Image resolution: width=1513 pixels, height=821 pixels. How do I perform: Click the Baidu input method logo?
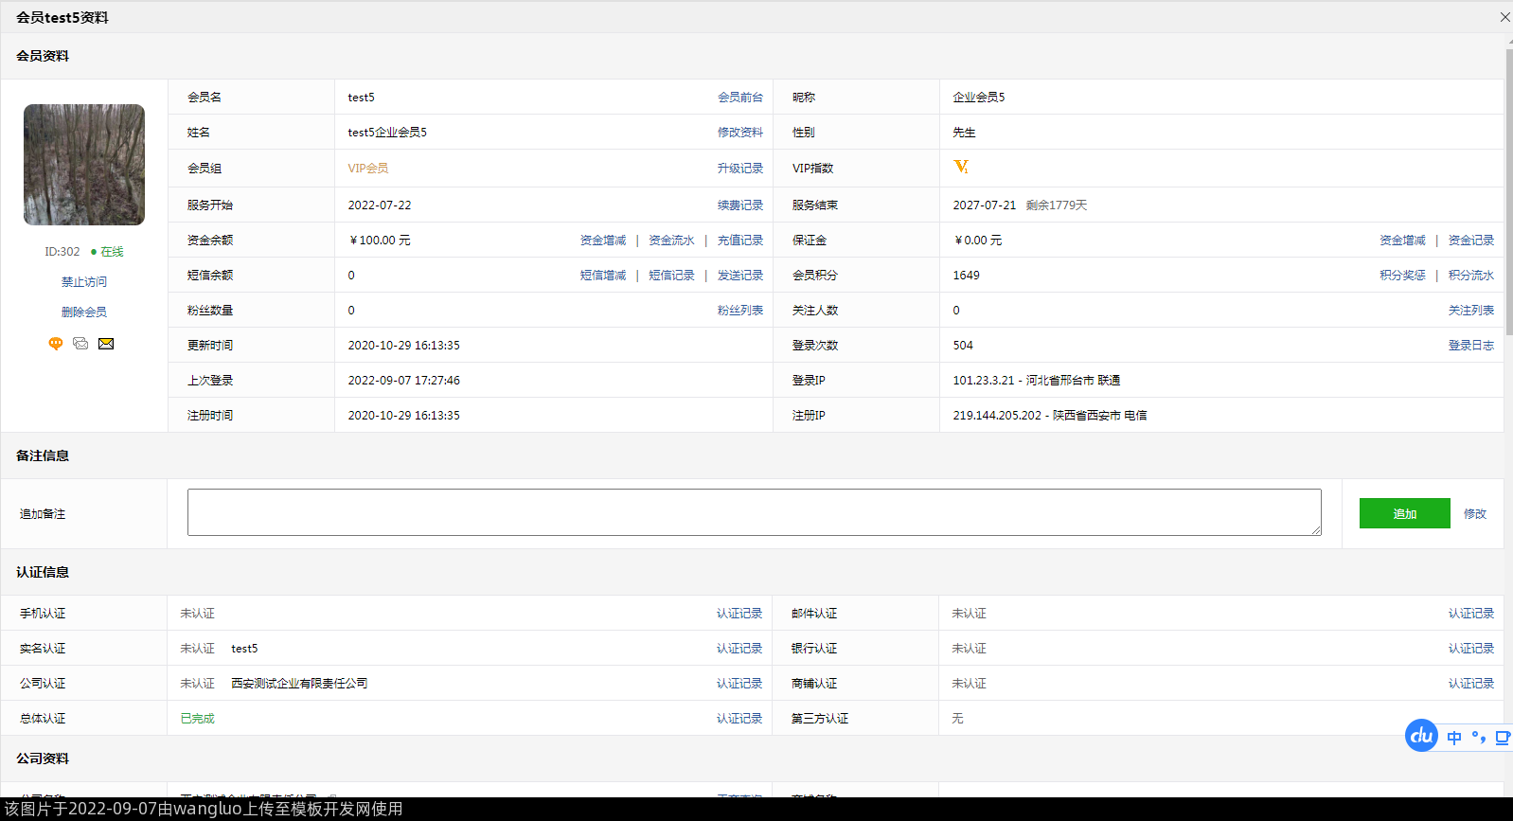(x=1421, y=736)
